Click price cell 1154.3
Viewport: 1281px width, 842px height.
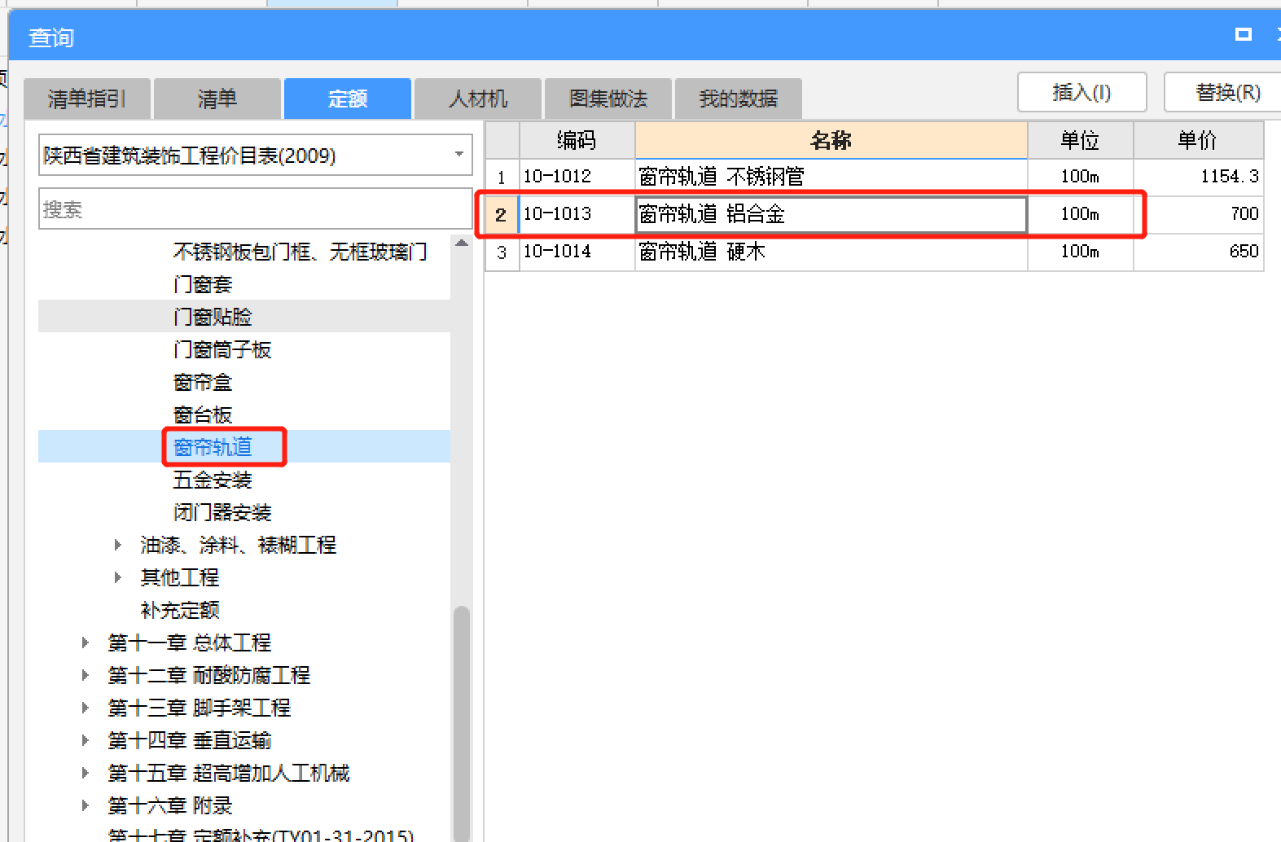(1198, 177)
